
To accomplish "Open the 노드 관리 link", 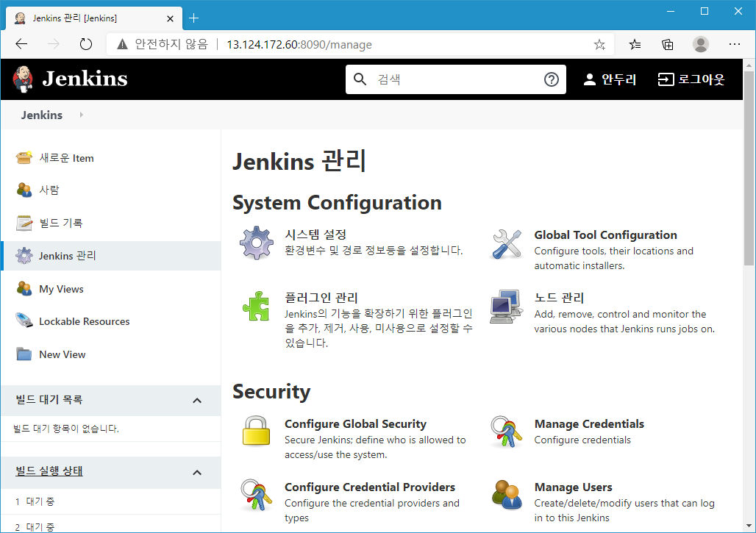I will click(559, 298).
